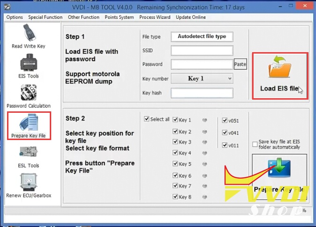Uncheck the Key 2 checkbox

175,132
